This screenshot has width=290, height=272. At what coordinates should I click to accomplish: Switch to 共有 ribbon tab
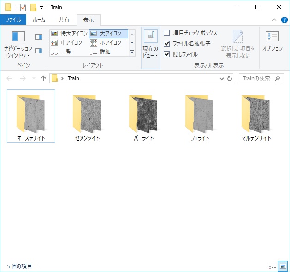pyautogui.click(x=64, y=20)
